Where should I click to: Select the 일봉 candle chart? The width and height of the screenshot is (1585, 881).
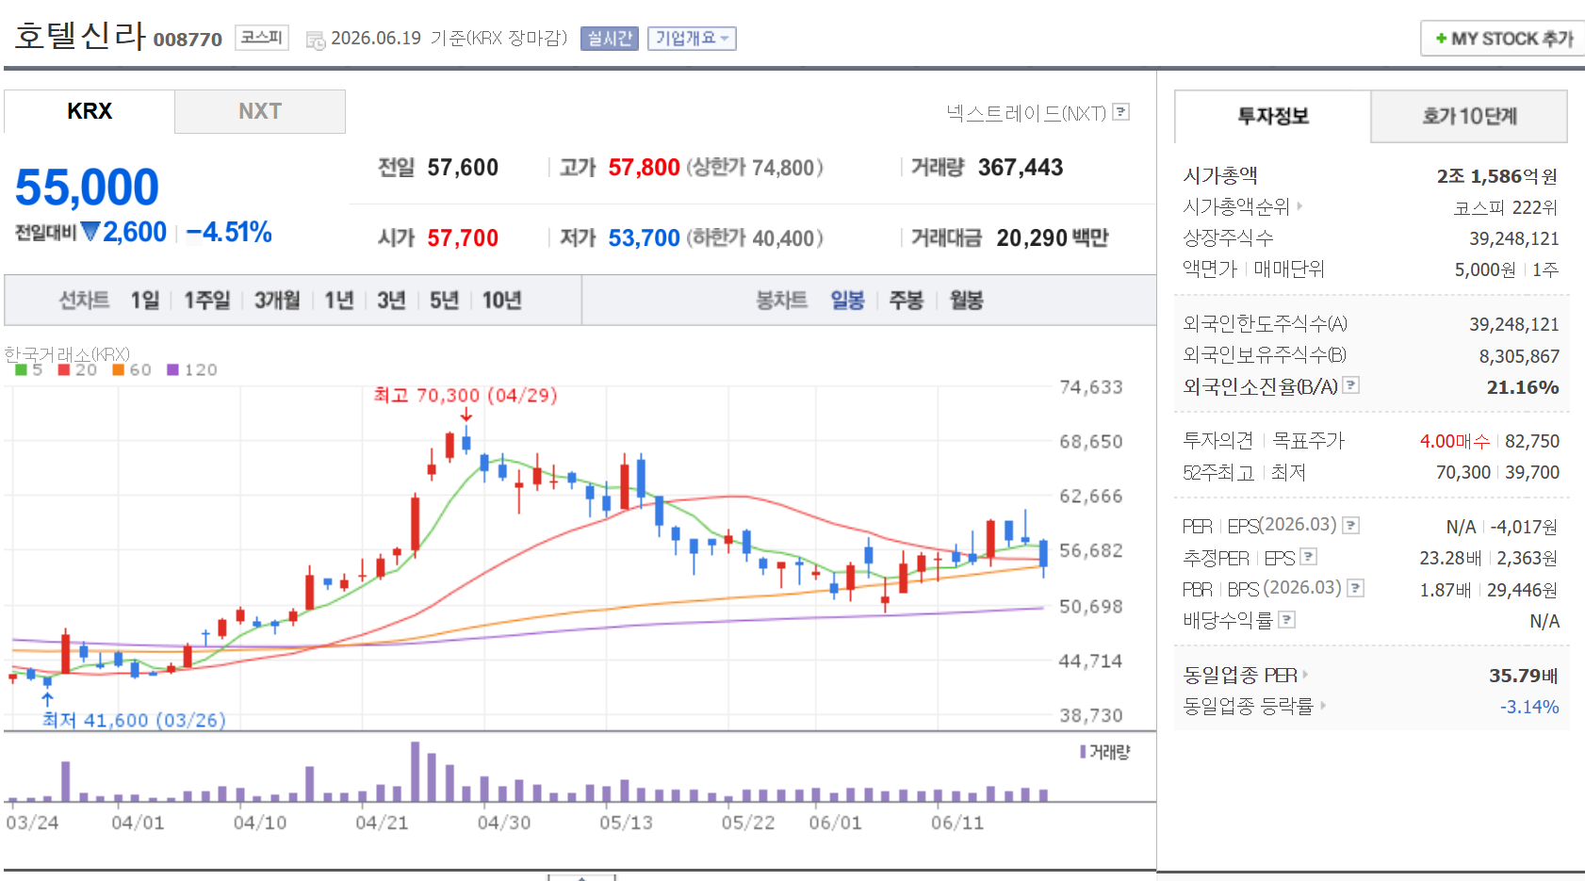coord(847,300)
